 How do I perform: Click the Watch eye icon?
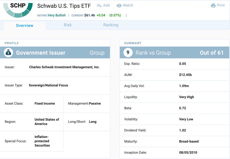[119, 6]
